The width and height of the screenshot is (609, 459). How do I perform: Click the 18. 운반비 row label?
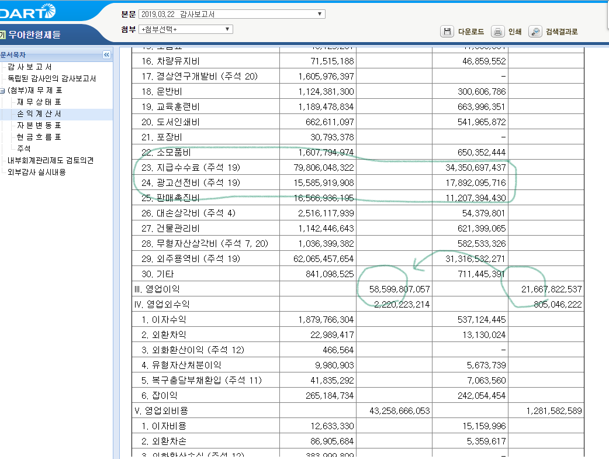coord(161,91)
